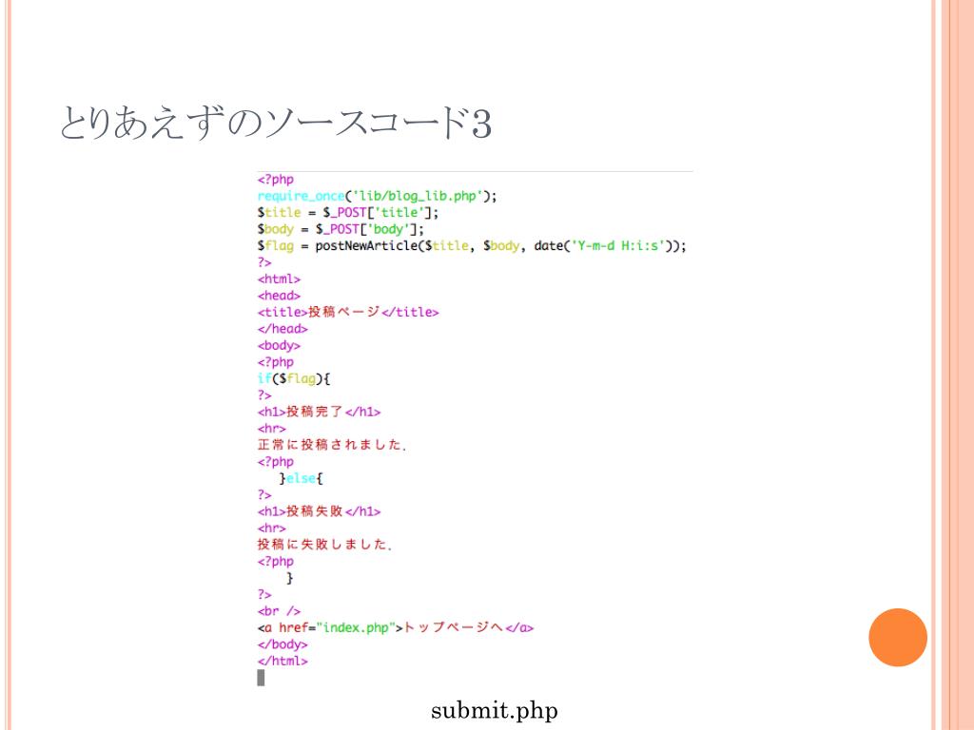The width and height of the screenshot is (974, 730).
Task: Click the postNewArticle code line
Action: (x=472, y=246)
